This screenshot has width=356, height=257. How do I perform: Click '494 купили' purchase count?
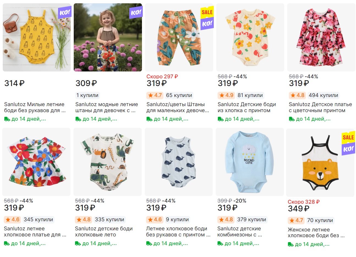click(323, 95)
